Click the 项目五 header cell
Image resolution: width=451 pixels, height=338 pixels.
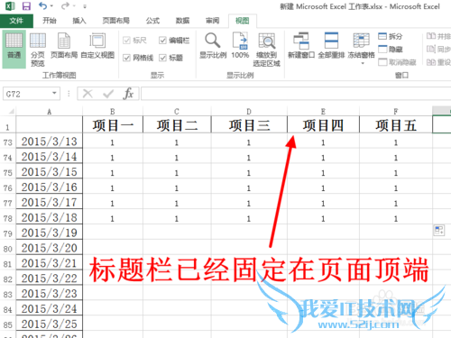click(x=396, y=125)
